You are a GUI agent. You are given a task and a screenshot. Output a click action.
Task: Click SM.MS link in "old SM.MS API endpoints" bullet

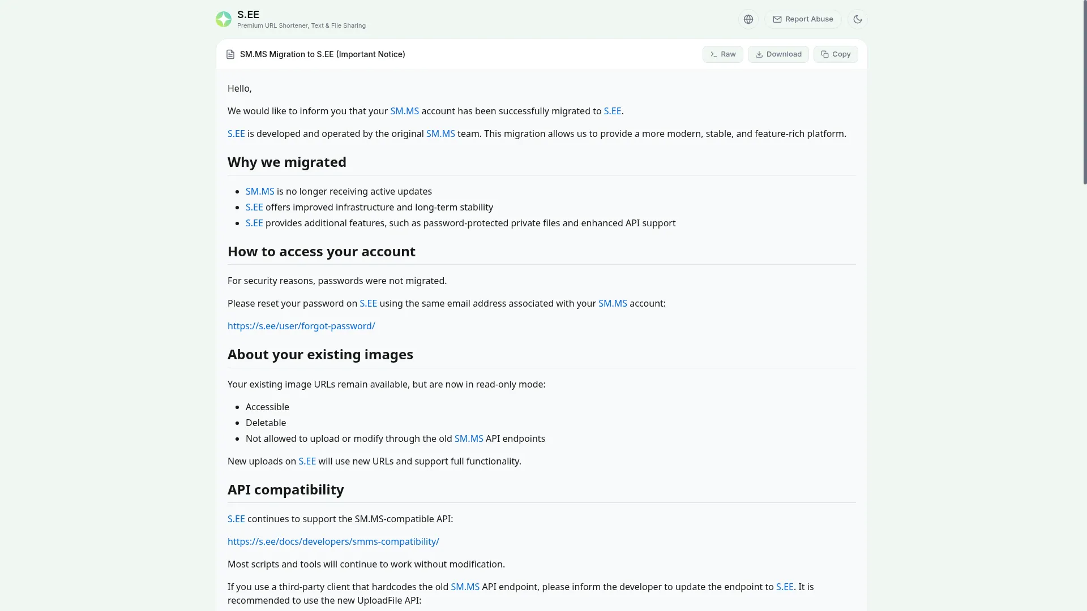pyautogui.click(x=469, y=439)
